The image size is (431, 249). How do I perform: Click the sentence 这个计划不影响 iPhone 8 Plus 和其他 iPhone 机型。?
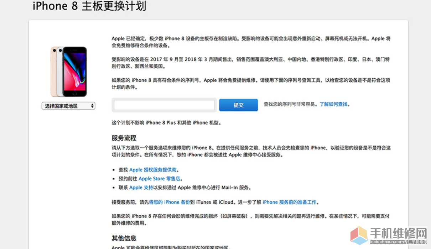(167, 123)
